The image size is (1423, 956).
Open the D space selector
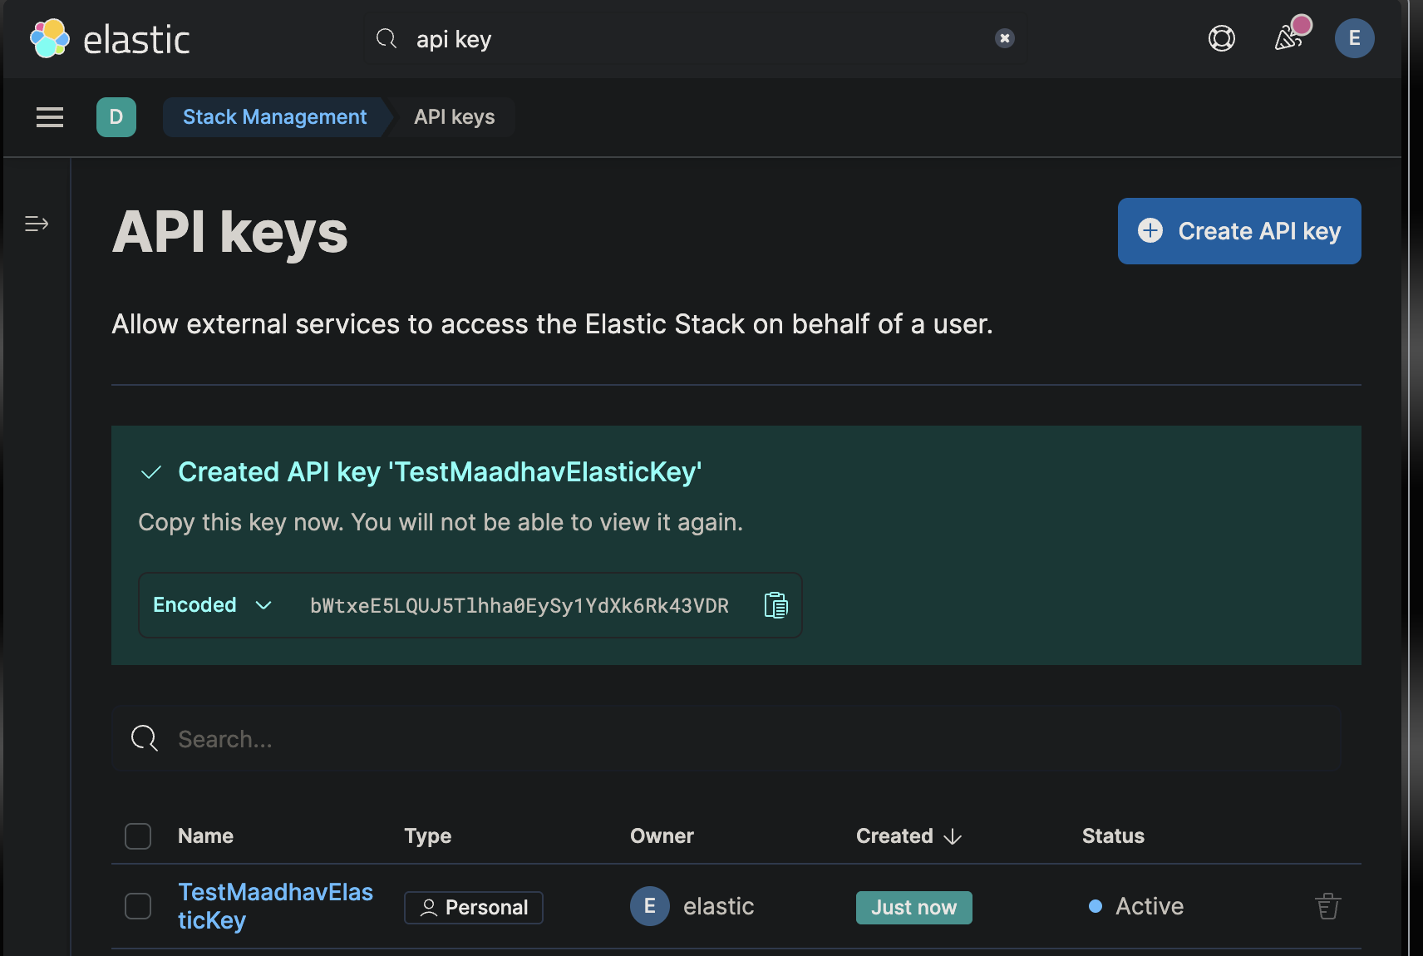pos(116,117)
